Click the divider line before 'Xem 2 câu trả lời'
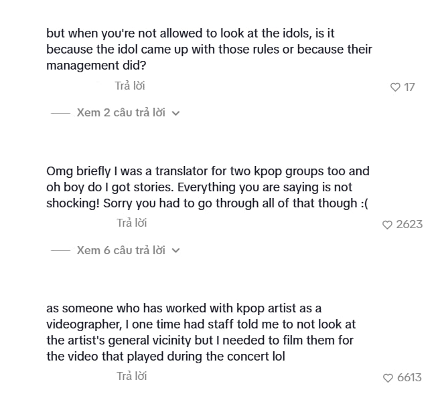432x394 pixels. coord(60,113)
